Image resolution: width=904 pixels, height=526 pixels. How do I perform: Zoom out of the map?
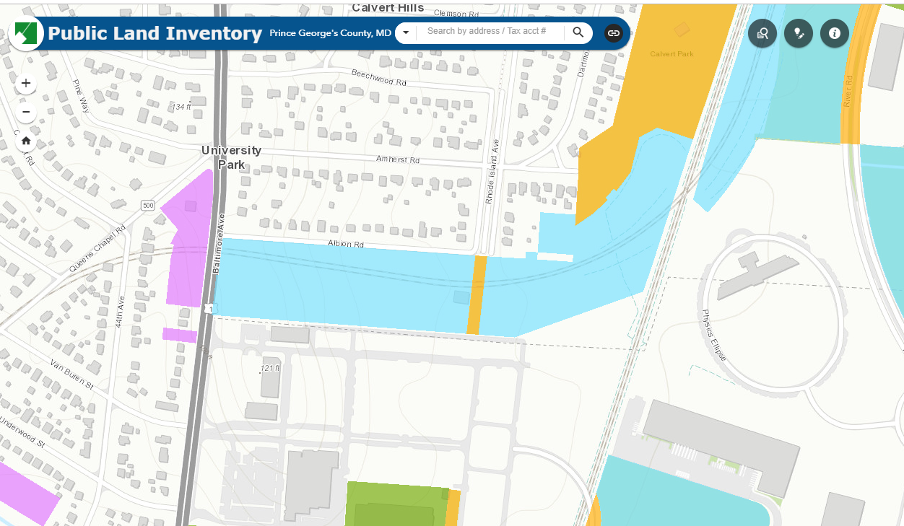point(25,113)
